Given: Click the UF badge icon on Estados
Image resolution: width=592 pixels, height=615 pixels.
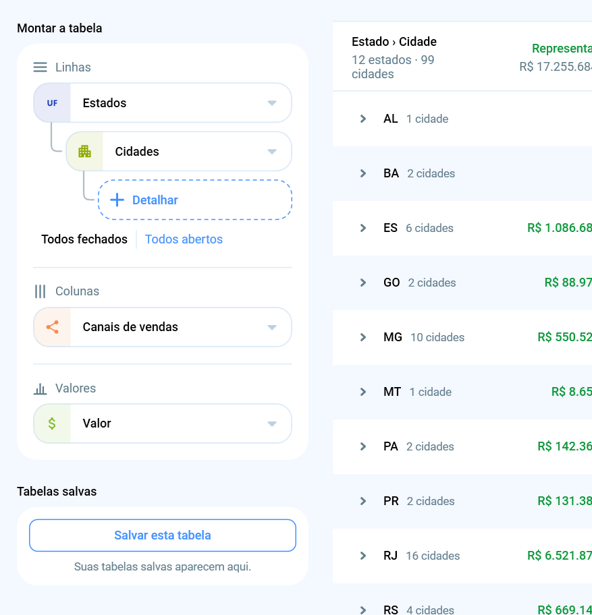Looking at the screenshot, I should [x=52, y=103].
